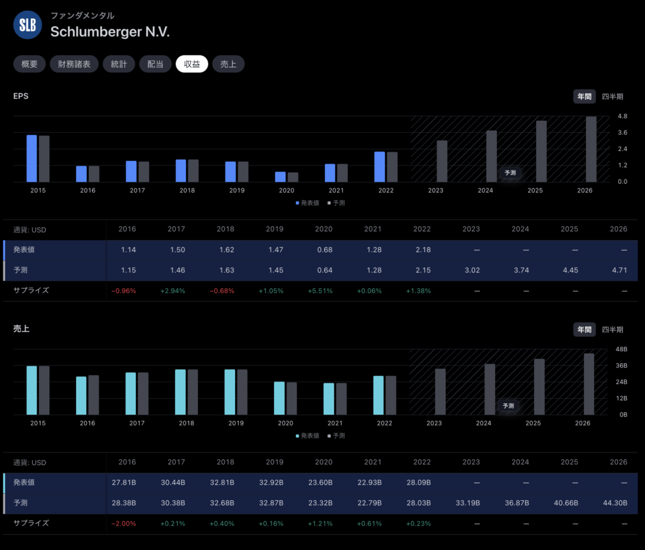Viewport: 645px width, 550px height.
Task: Click EPS forecast value 4.71 for 2026
Action: click(x=620, y=271)
